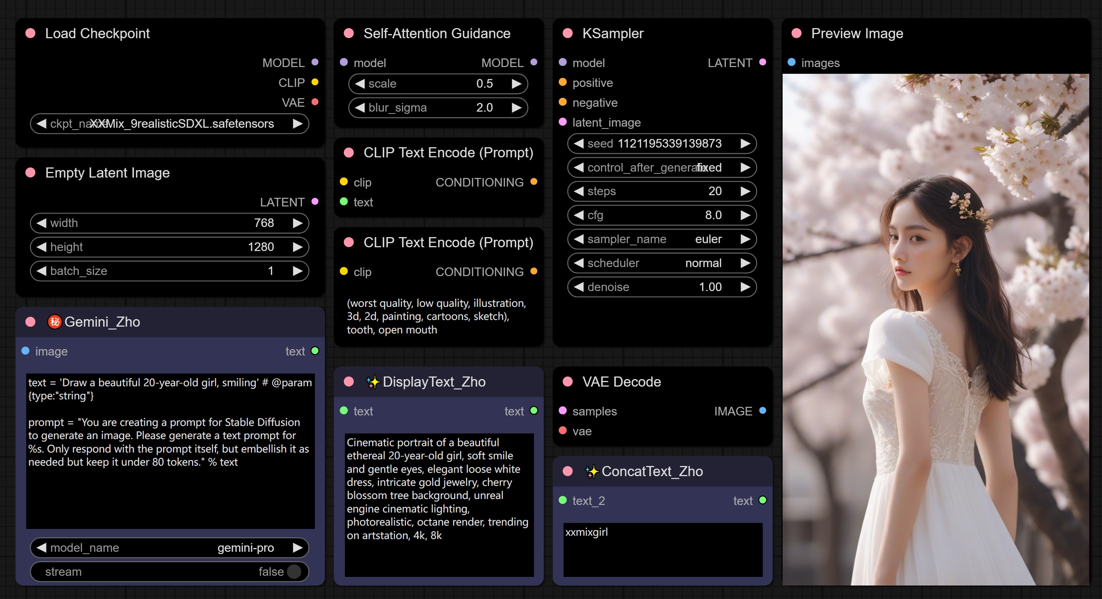
Task: Click the scale 0.5 slider field
Action: click(x=438, y=84)
